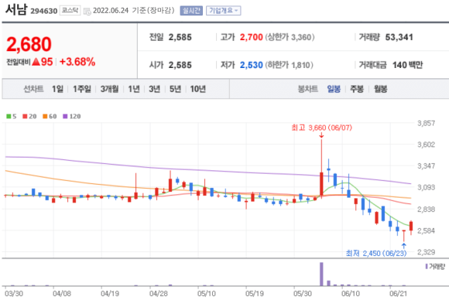Switch to 주봉 weekly candle chart
The width and height of the screenshot is (449, 300).
357,89
